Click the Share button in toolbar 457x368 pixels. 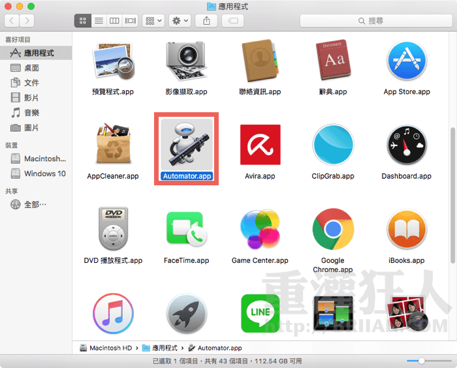pos(207,21)
